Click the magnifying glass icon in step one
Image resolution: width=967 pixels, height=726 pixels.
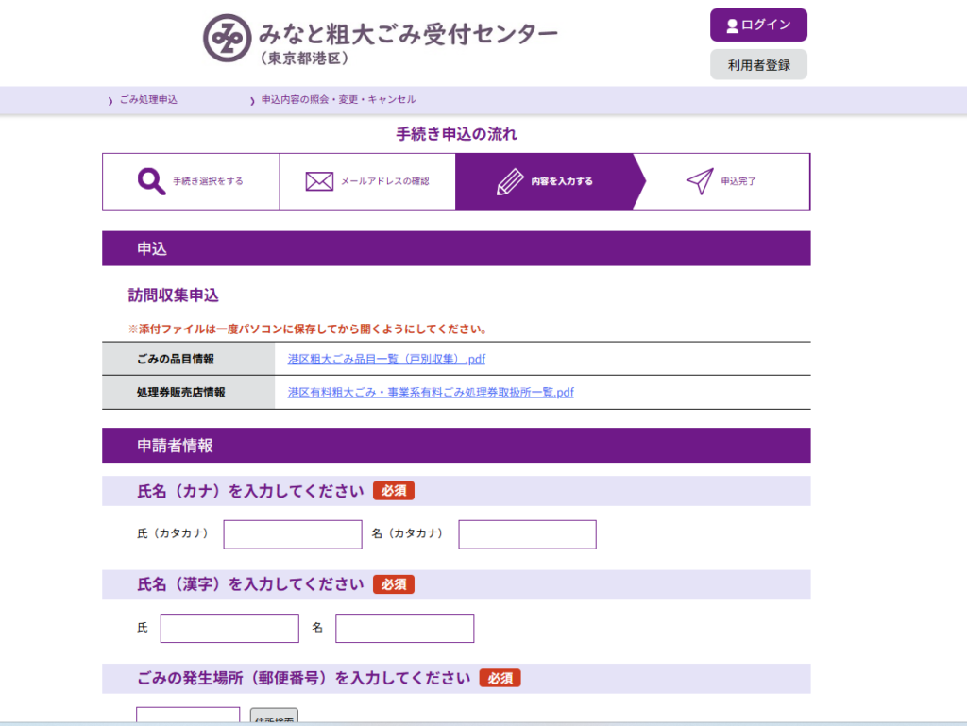point(151,181)
